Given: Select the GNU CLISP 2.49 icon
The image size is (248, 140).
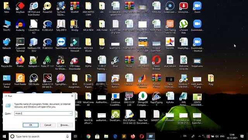Looking at the screenshot, I should (x=129, y=99).
